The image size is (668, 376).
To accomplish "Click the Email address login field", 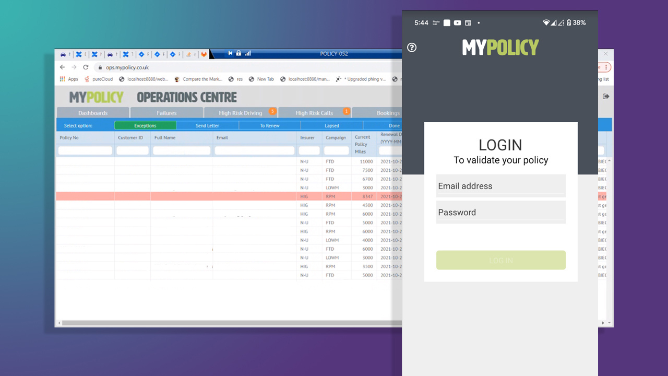I will [x=500, y=186].
